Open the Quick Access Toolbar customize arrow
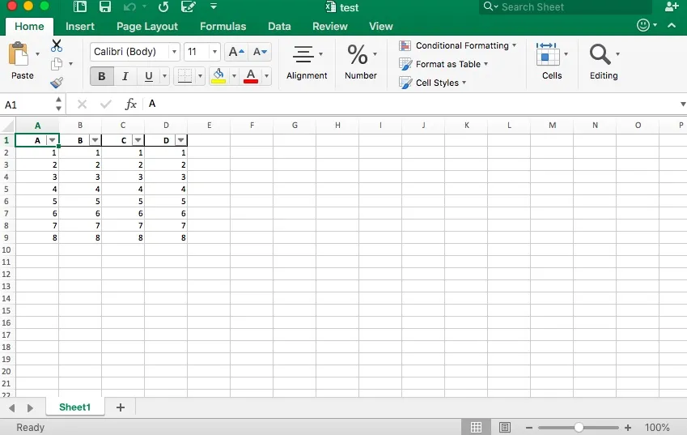Screen dimensions: 687x435 (214, 6)
